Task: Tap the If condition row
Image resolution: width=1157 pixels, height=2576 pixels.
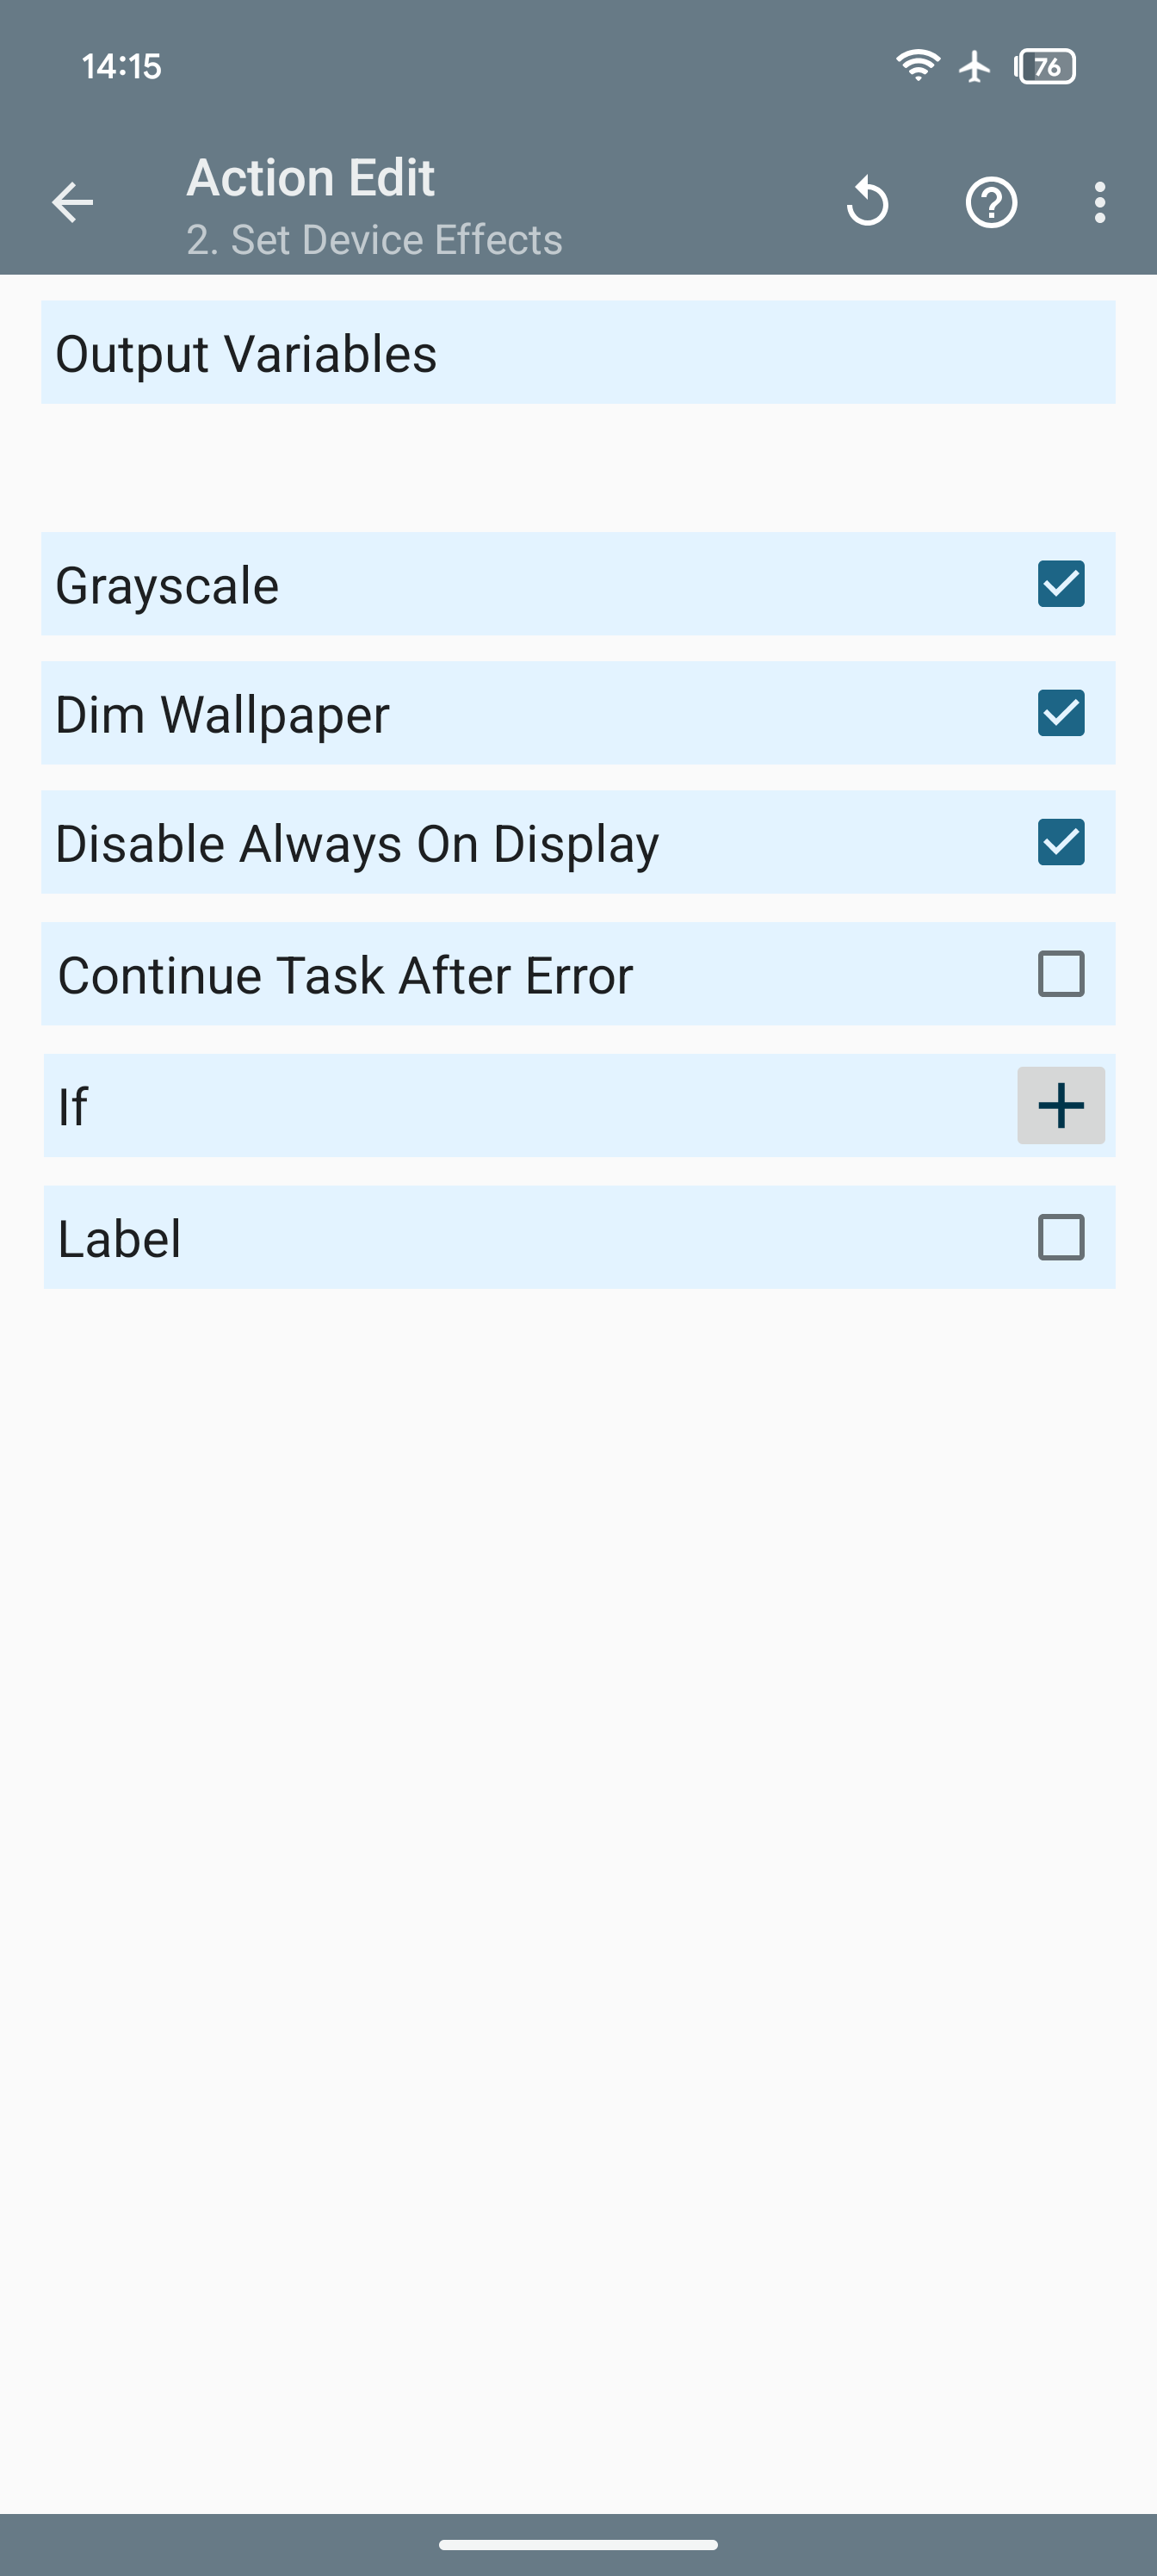Action: tap(500, 1106)
